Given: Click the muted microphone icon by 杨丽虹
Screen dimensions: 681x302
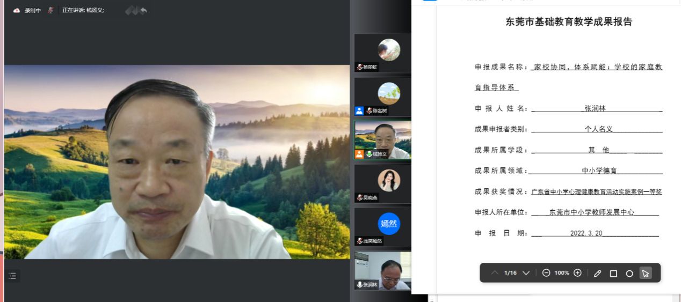Looking at the screenshot, I should click(359, 67).
